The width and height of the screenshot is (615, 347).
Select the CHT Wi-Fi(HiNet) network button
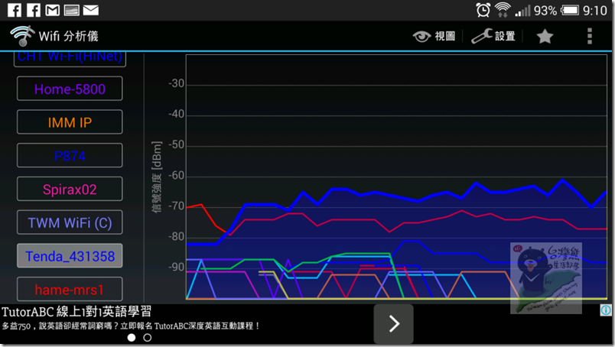(70, 58)
